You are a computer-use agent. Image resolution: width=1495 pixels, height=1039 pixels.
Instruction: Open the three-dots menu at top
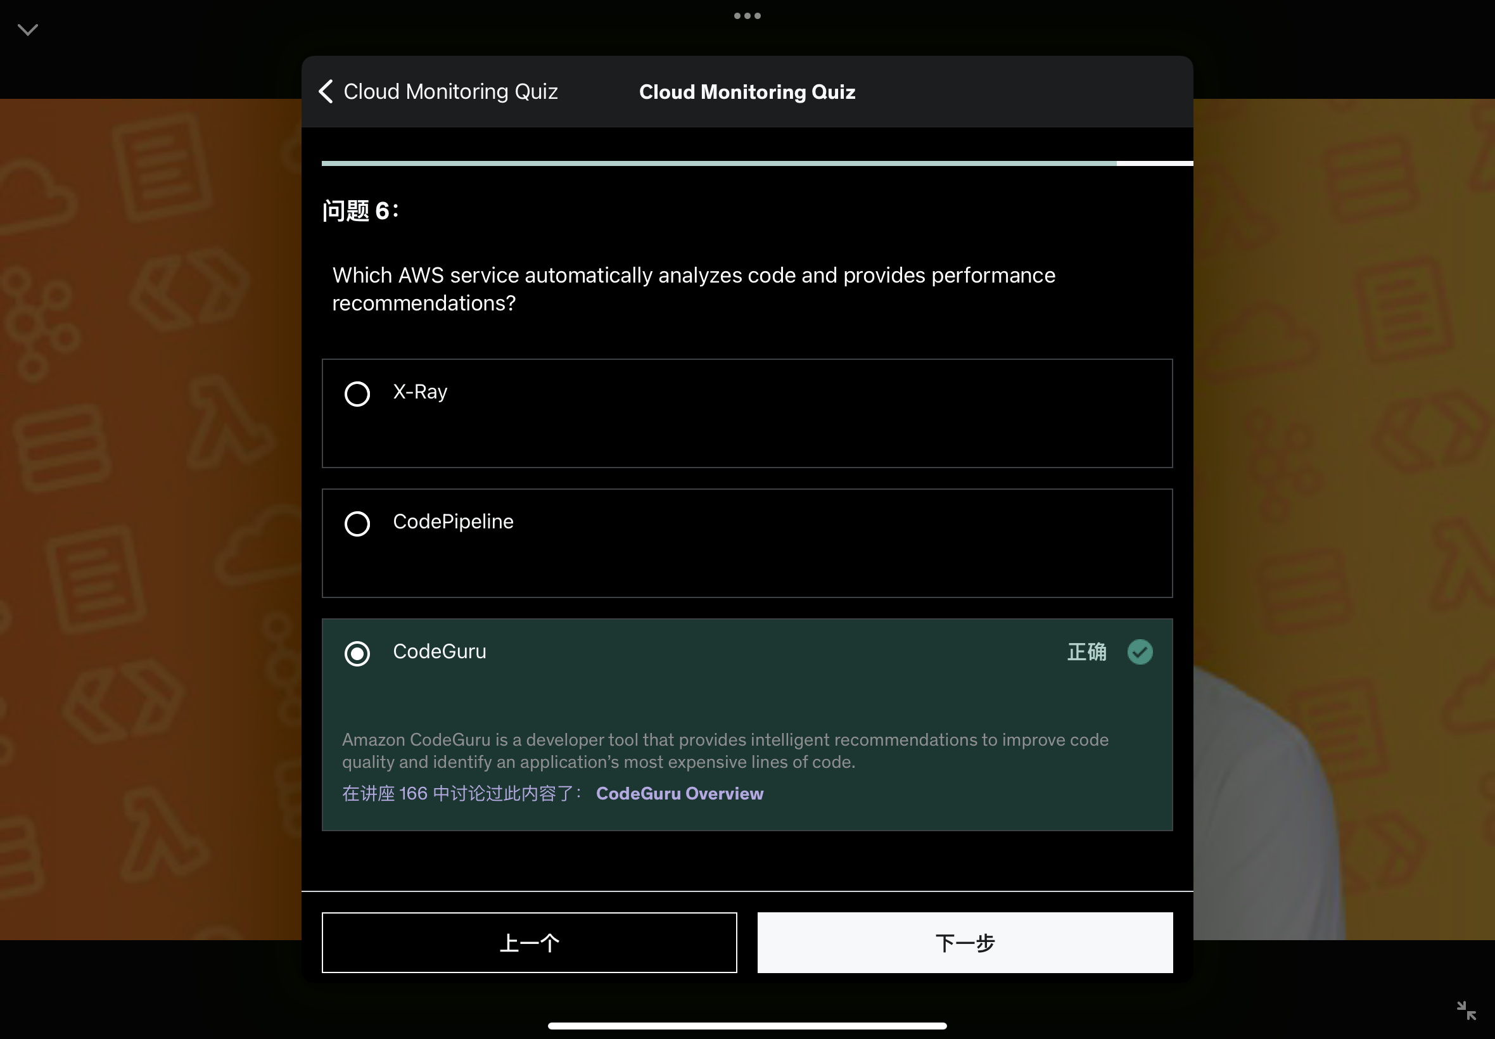(747, 16)
